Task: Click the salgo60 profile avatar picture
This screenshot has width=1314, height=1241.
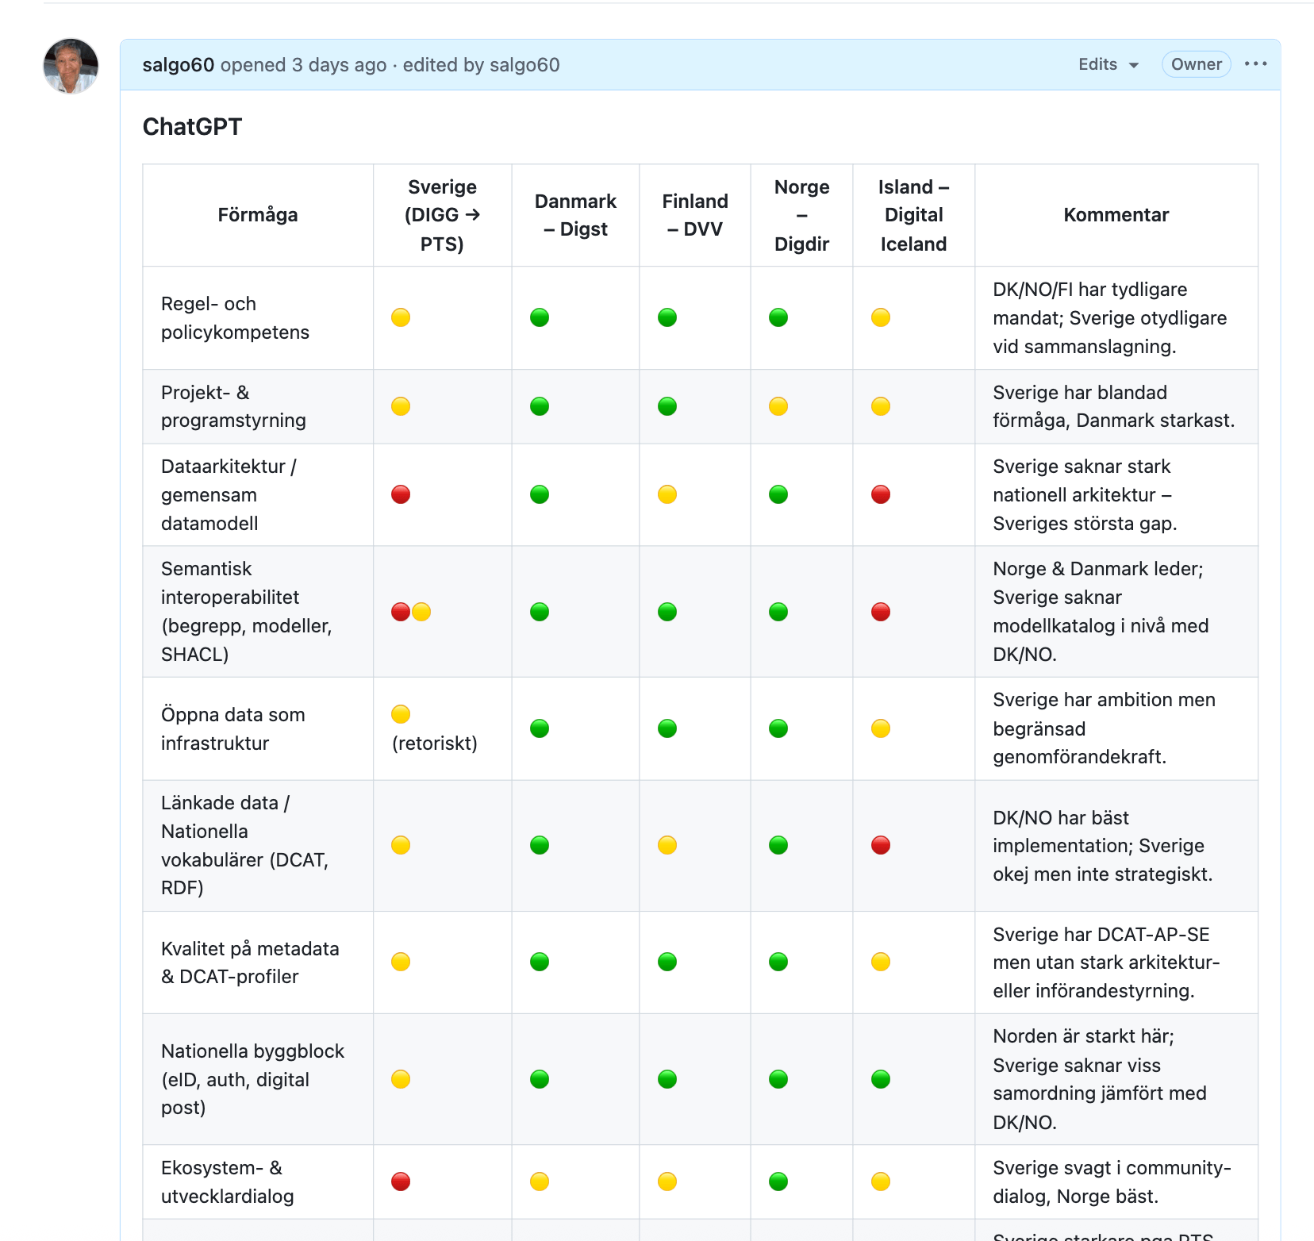Action: point(71,66)
